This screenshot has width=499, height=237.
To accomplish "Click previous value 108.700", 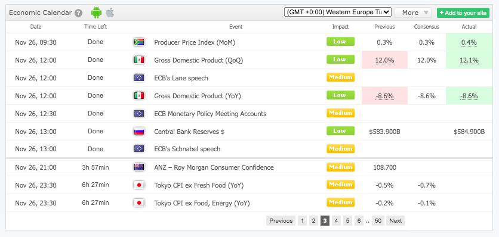I will pyautogui.click(x=384, y=167).
